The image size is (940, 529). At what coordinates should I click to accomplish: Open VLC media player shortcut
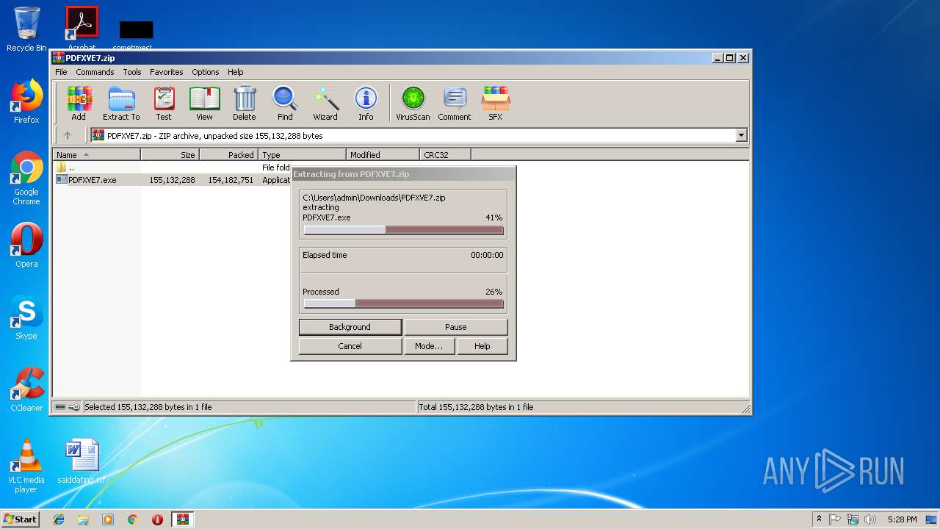[x=26, y=467]
